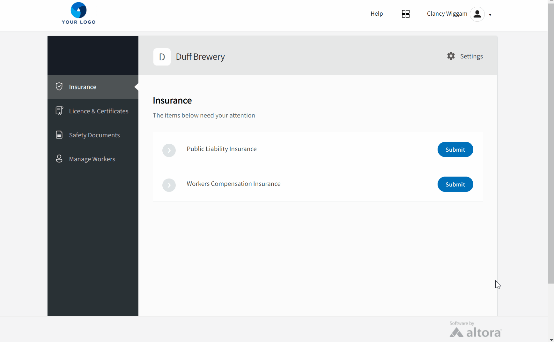554x342 pixels.
Task: Click the Settings gear icon
Action: click(451, 56)
